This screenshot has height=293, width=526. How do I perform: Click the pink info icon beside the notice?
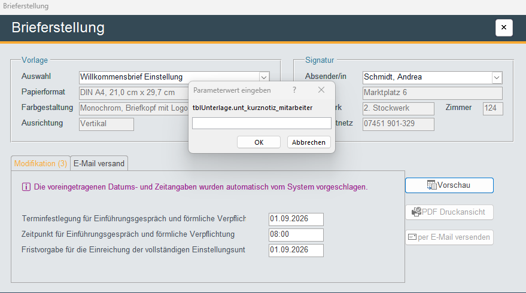[26, 187]
